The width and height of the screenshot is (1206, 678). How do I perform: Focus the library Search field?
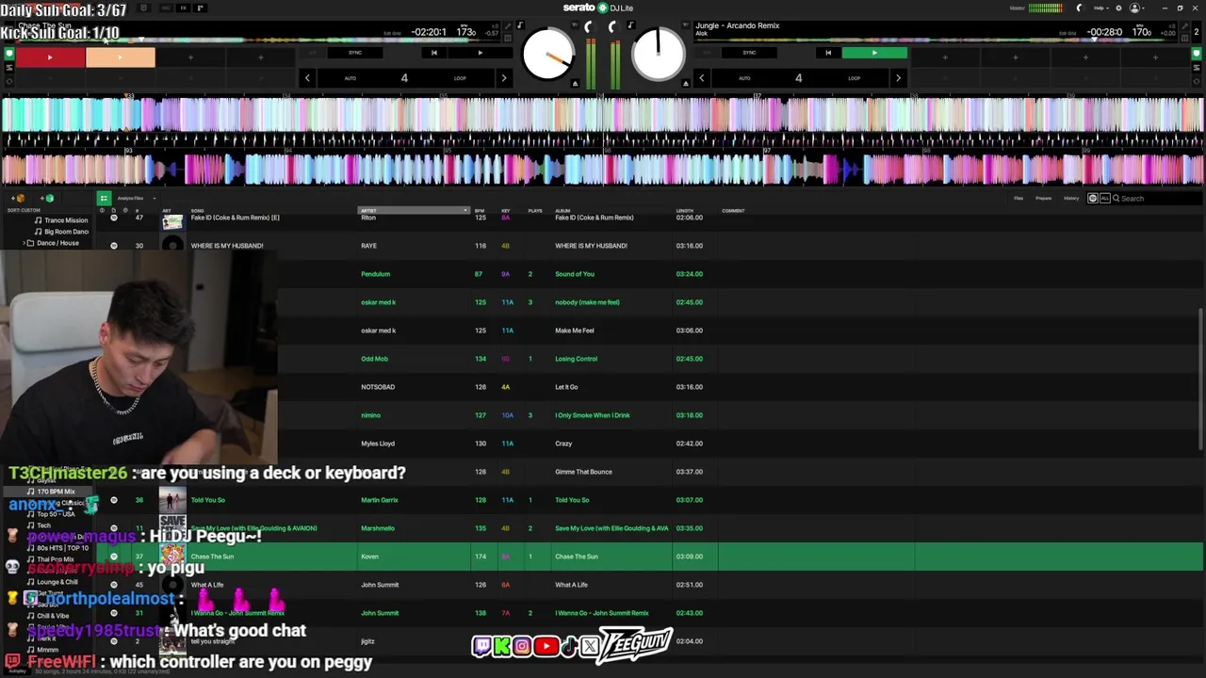(1159, 199)
